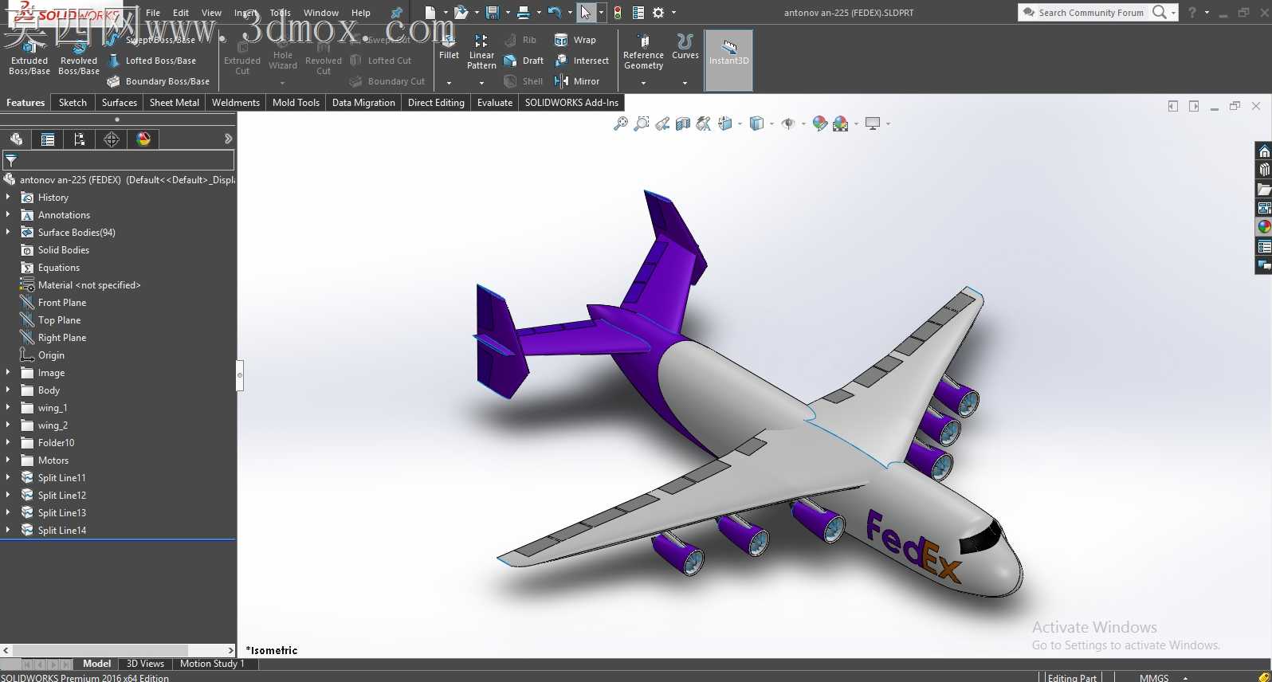Expand manager pane tabs chevron
Image resolution: width=1272 pixels, height=682 pixels.
(229, 139)
